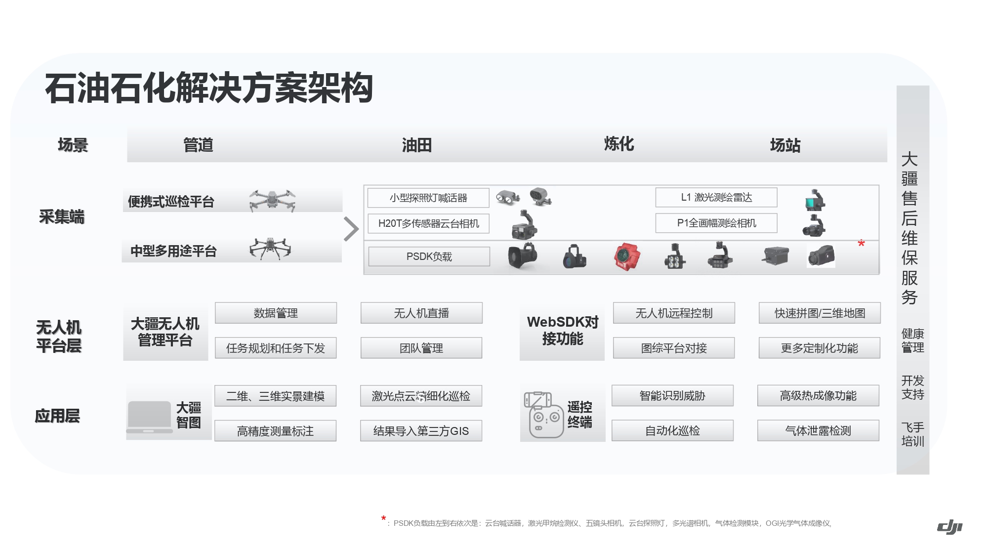Viewport: 988px width, 556px height.
Task: Click the H20T gimbal camera image
Action: point(524,224)
